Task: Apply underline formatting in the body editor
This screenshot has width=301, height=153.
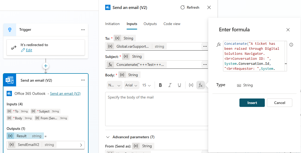Action: [x=179, y=85]
